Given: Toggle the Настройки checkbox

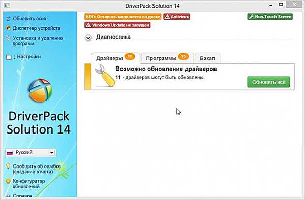Looking at the screenshot, I should [x=9, y=57].
